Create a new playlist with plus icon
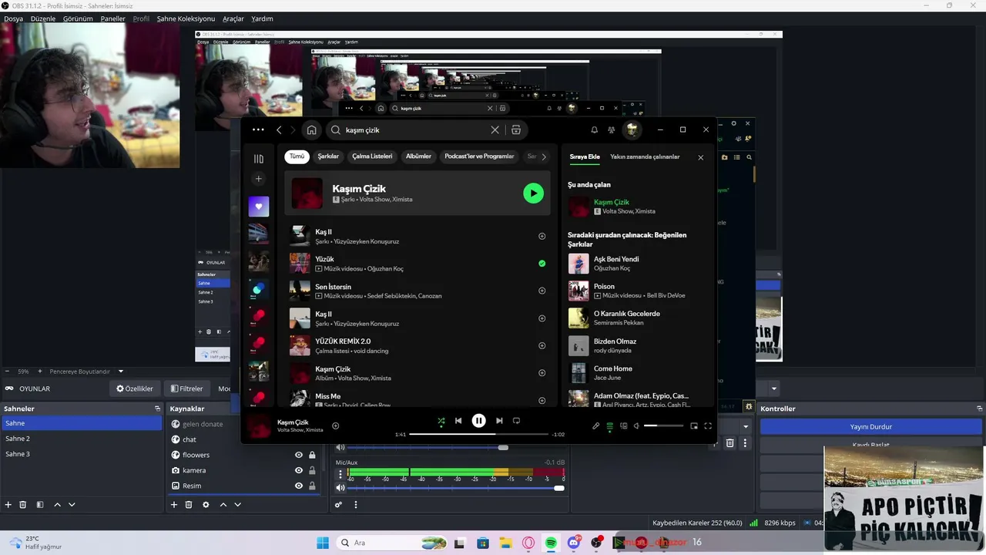 (259, 179)
